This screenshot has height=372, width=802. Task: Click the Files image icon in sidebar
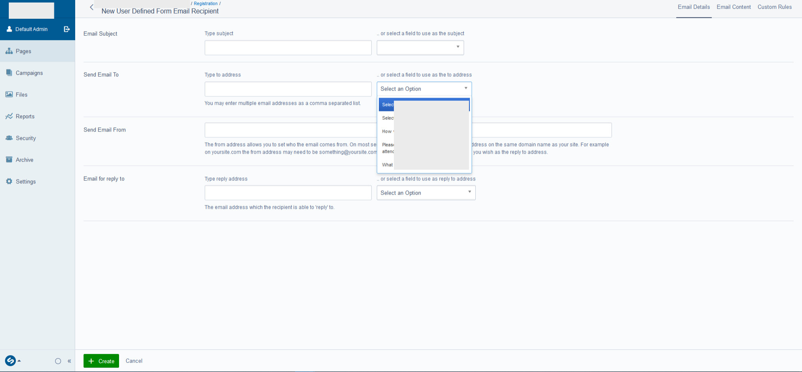(9, 94)
